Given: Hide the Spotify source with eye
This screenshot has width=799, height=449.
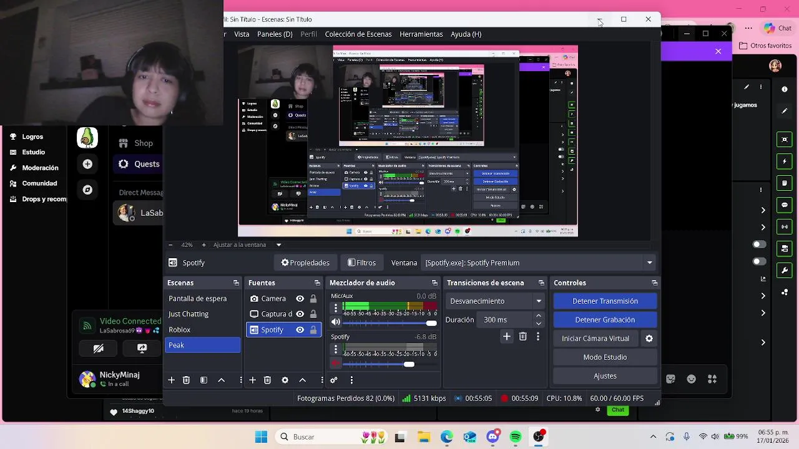Looking at the screenshot, I should (300, 329).
